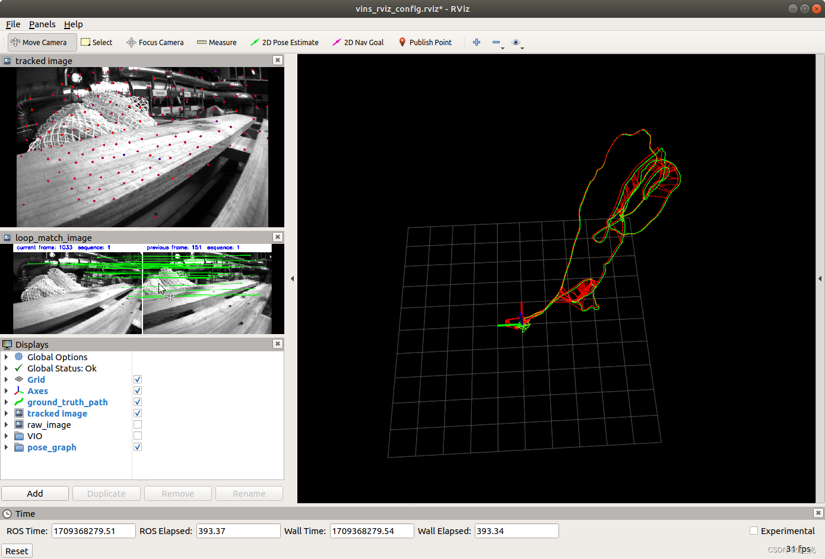Viewport: 825px width, 559px height.
Task: Click the ground_truth_path green path icon
Action: coord(19,402)
